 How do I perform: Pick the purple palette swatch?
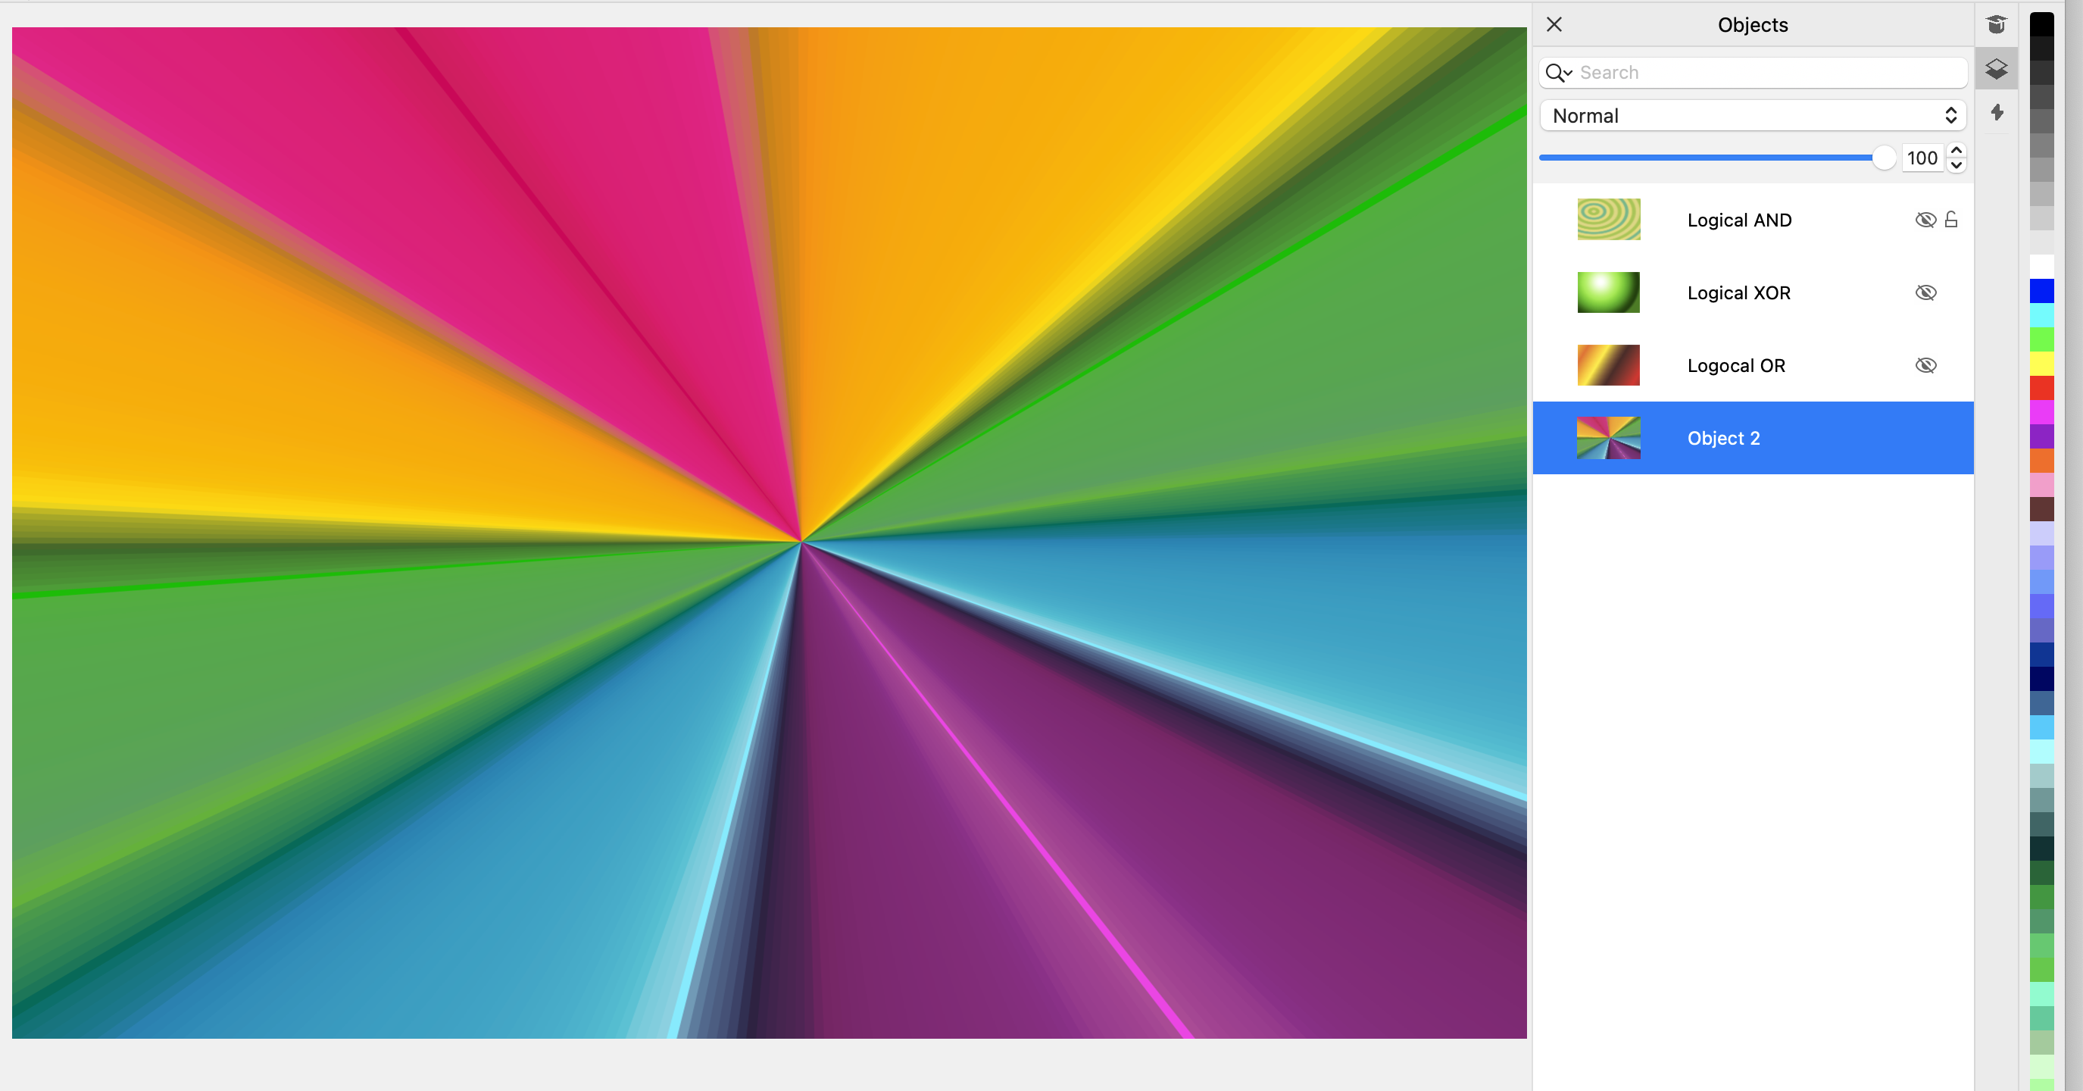2041,436
